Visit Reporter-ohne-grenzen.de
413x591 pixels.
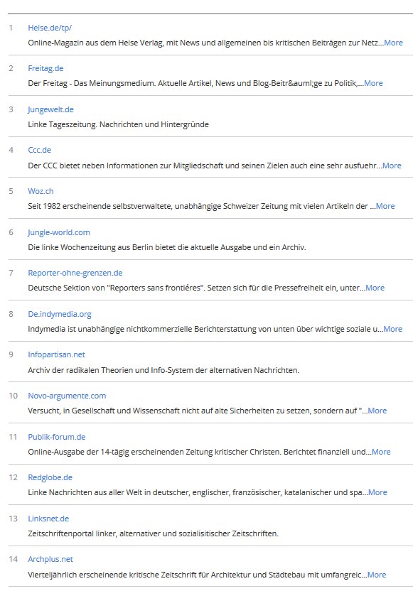coord(75,273)
